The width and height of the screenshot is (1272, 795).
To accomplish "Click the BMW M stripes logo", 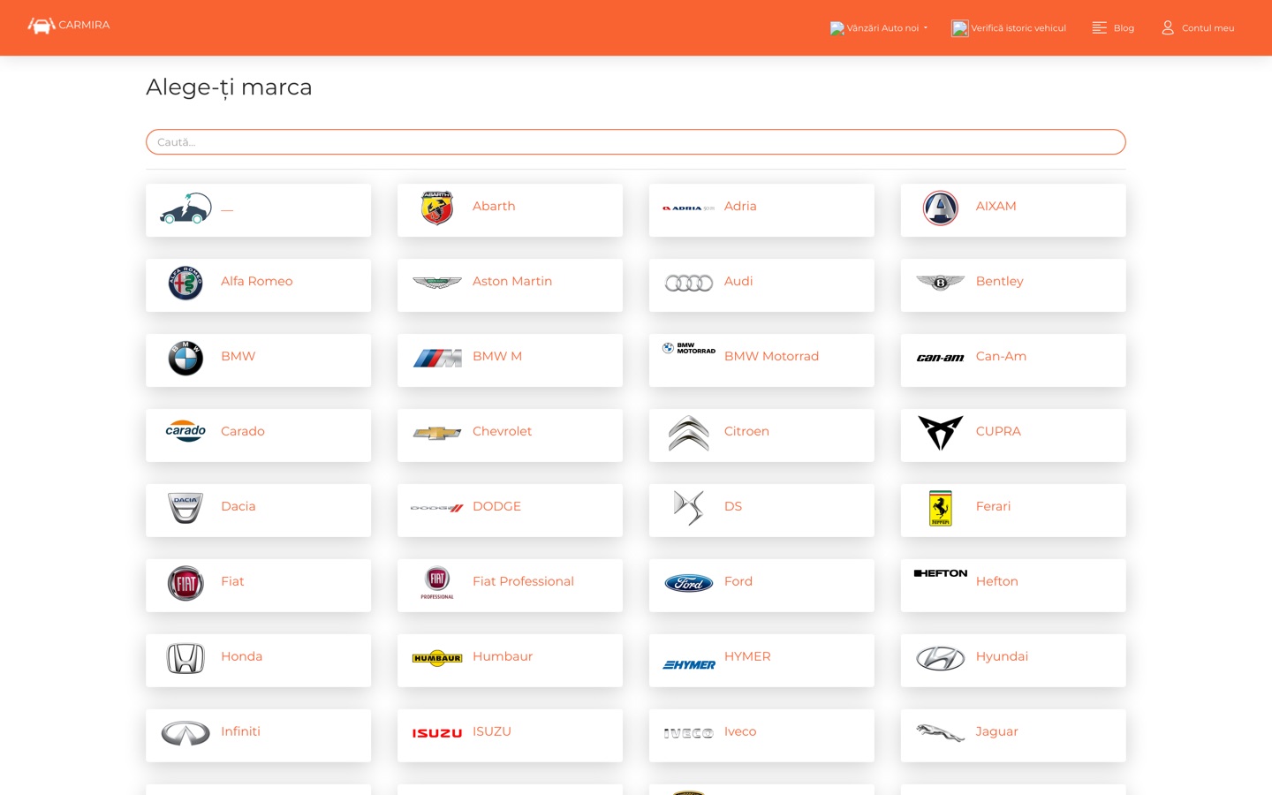I will [x=437, y=358].
